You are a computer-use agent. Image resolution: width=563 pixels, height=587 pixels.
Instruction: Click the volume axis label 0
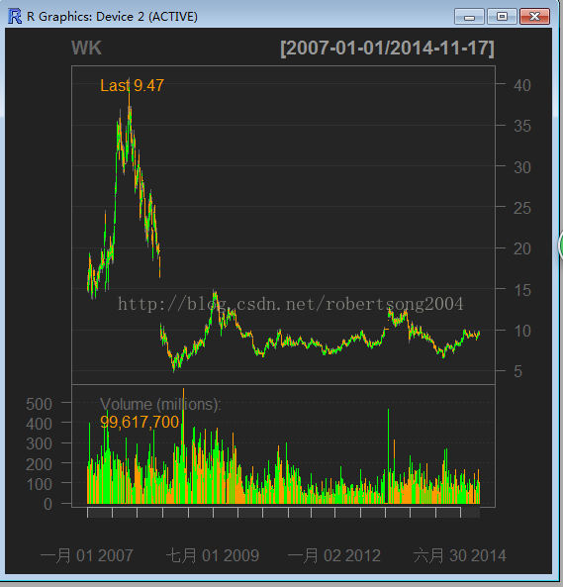point(47,505)
